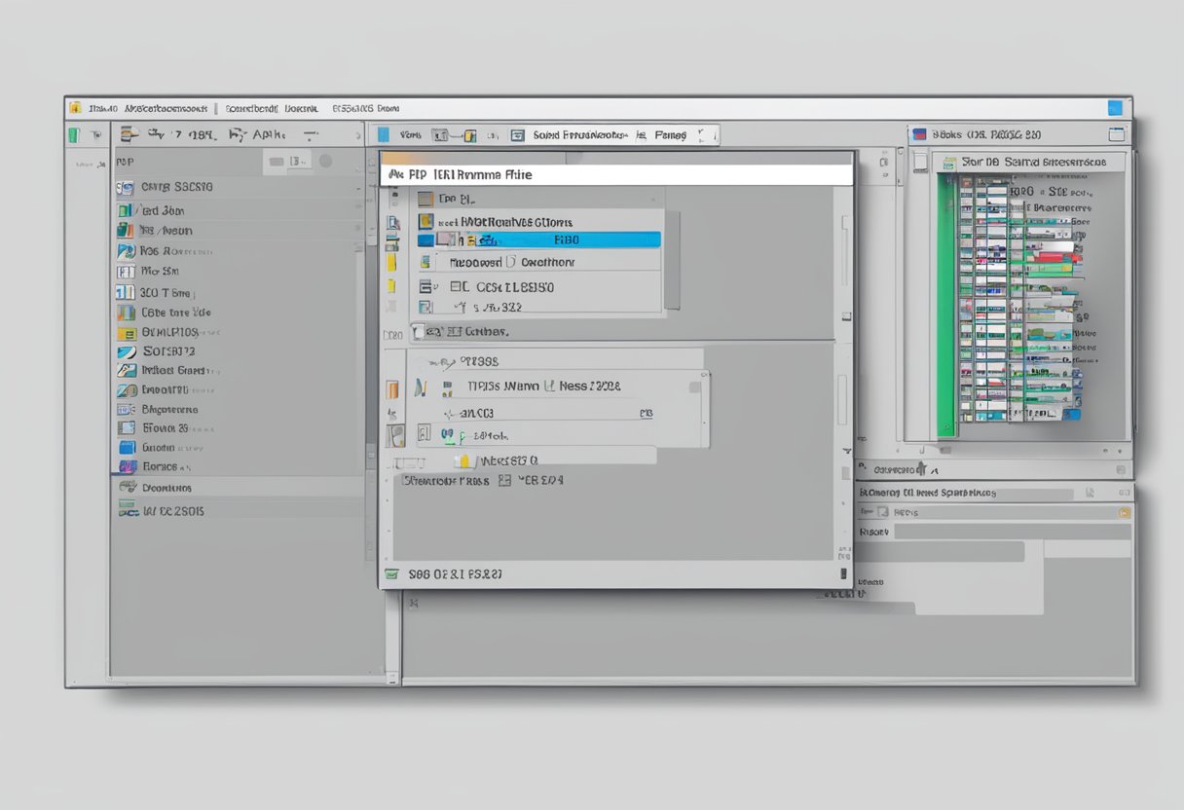Click the yellow folder icon in dialog's lower tree
The height and width of the screenshot is (810, 1184).
point(463,460)
